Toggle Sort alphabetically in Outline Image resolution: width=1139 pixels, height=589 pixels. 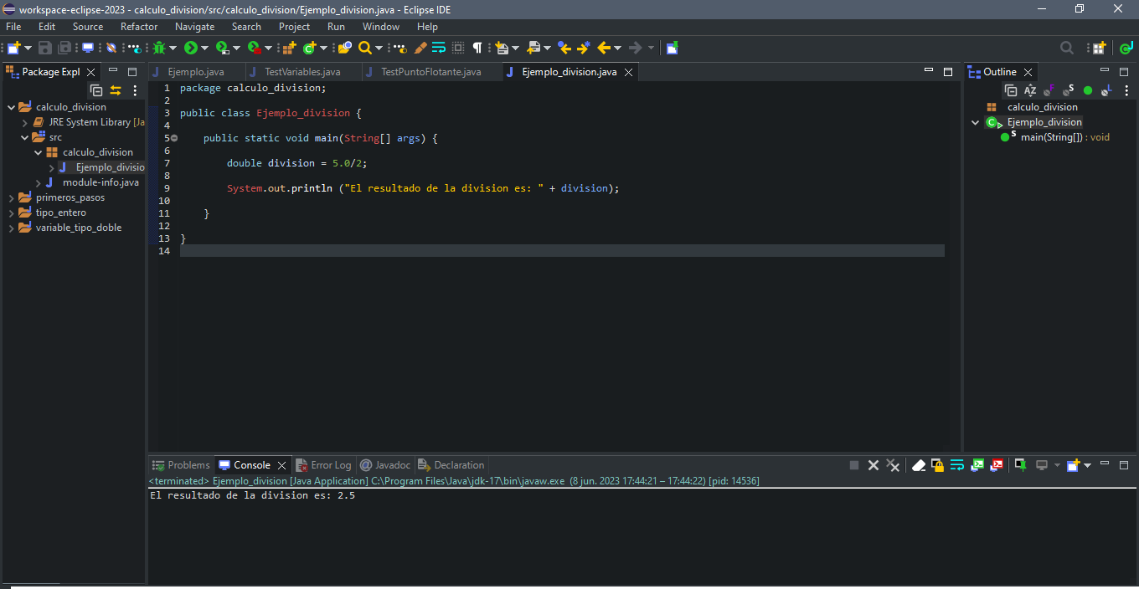pos(1030,90)
